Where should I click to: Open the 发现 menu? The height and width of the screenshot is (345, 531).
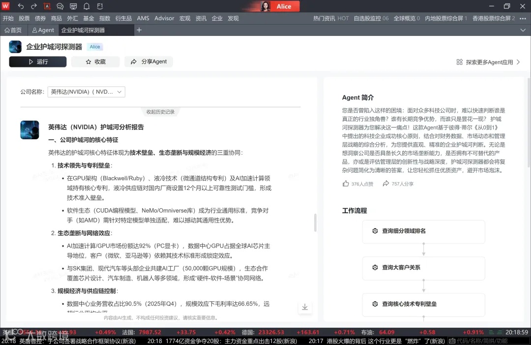(x=233, y=18)
